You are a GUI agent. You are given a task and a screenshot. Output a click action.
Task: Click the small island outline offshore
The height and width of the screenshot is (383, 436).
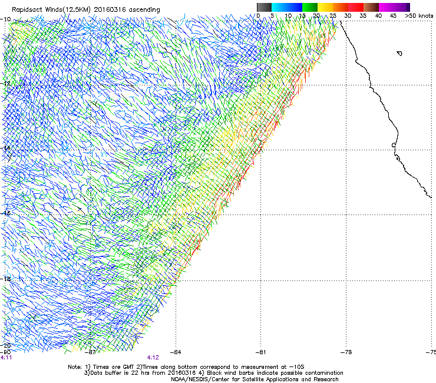pos(399,54)
